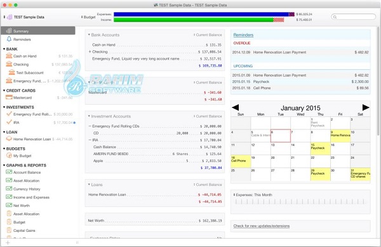This screenshot has height=247, width=381.
Task: Select the Summary item in sidebar
Action: tap(38, 31)
